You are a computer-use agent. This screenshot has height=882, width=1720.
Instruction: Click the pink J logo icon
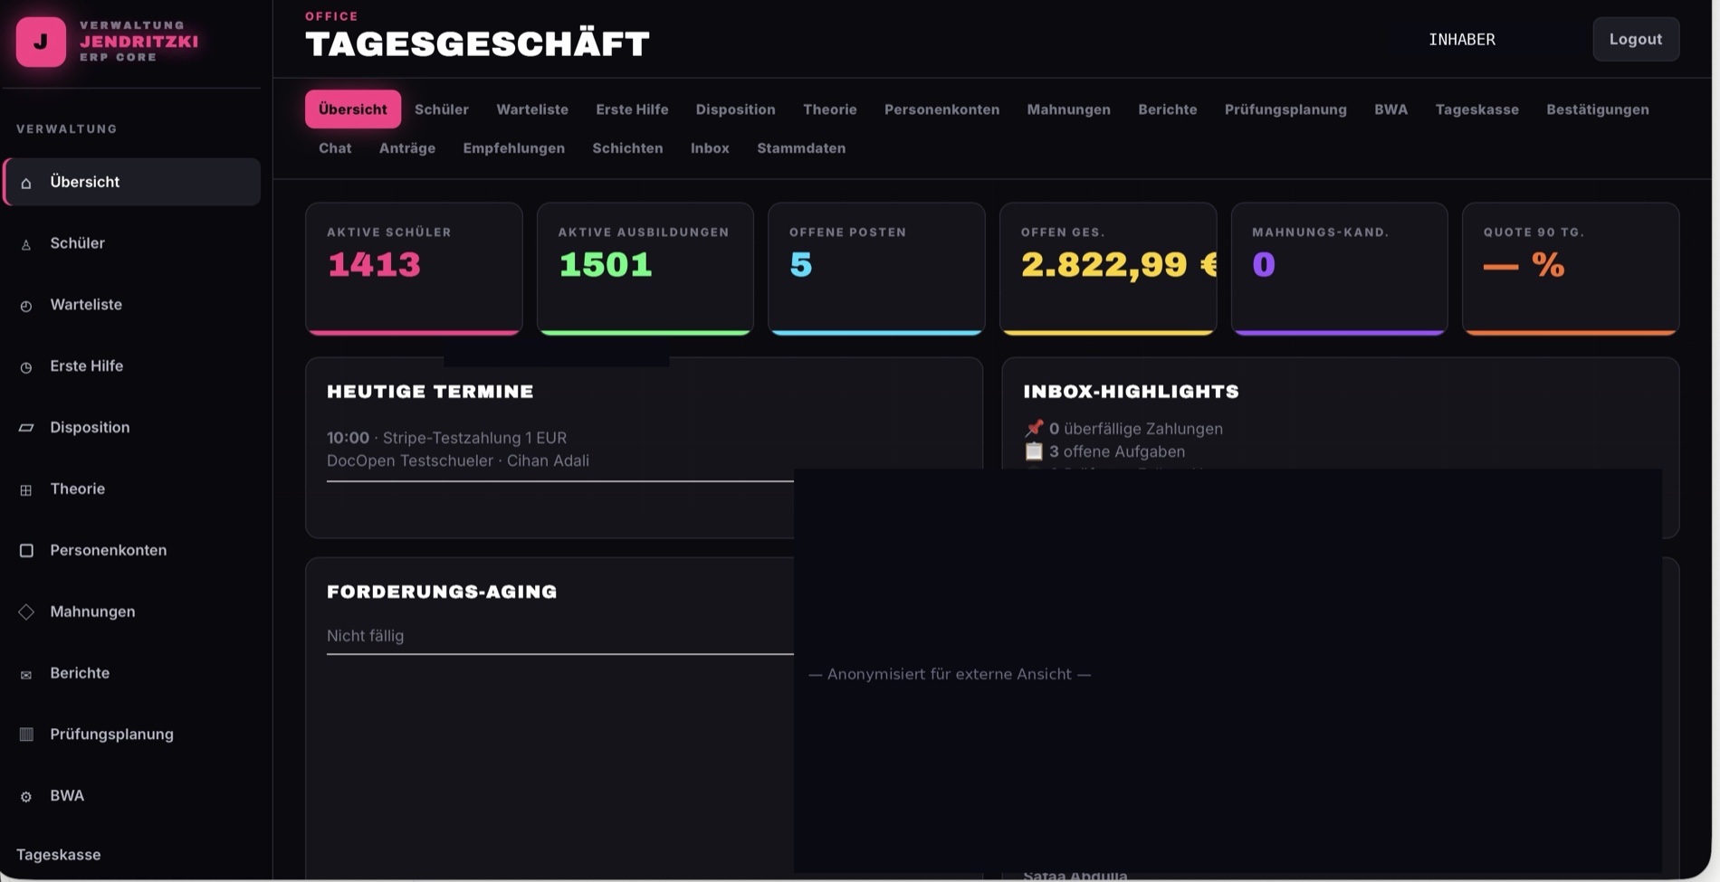41,42
